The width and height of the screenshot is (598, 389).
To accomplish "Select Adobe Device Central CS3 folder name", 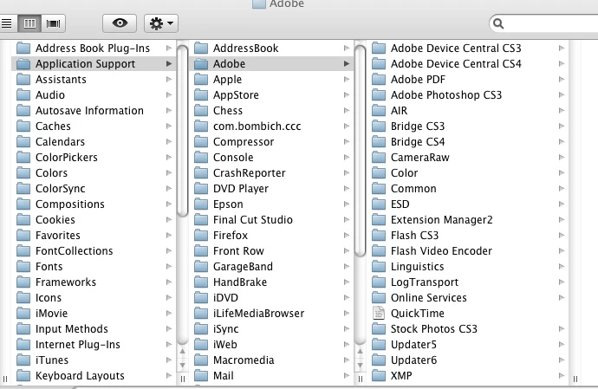I will pos(456,48).
